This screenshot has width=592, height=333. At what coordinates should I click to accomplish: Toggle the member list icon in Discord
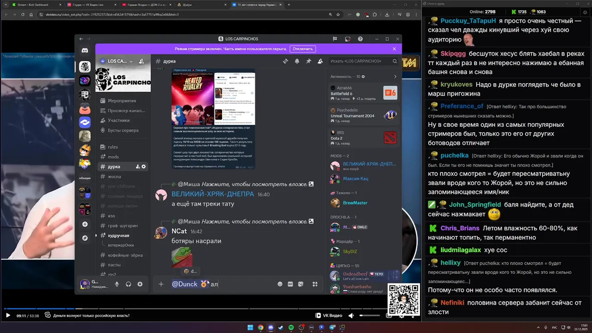(320, 61)
